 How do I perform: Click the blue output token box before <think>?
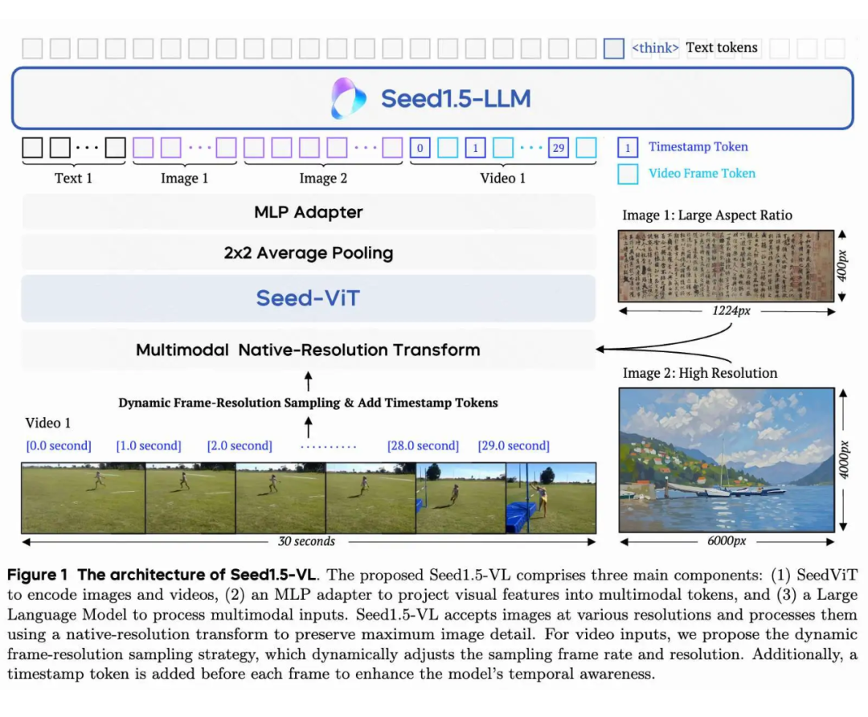614,48
